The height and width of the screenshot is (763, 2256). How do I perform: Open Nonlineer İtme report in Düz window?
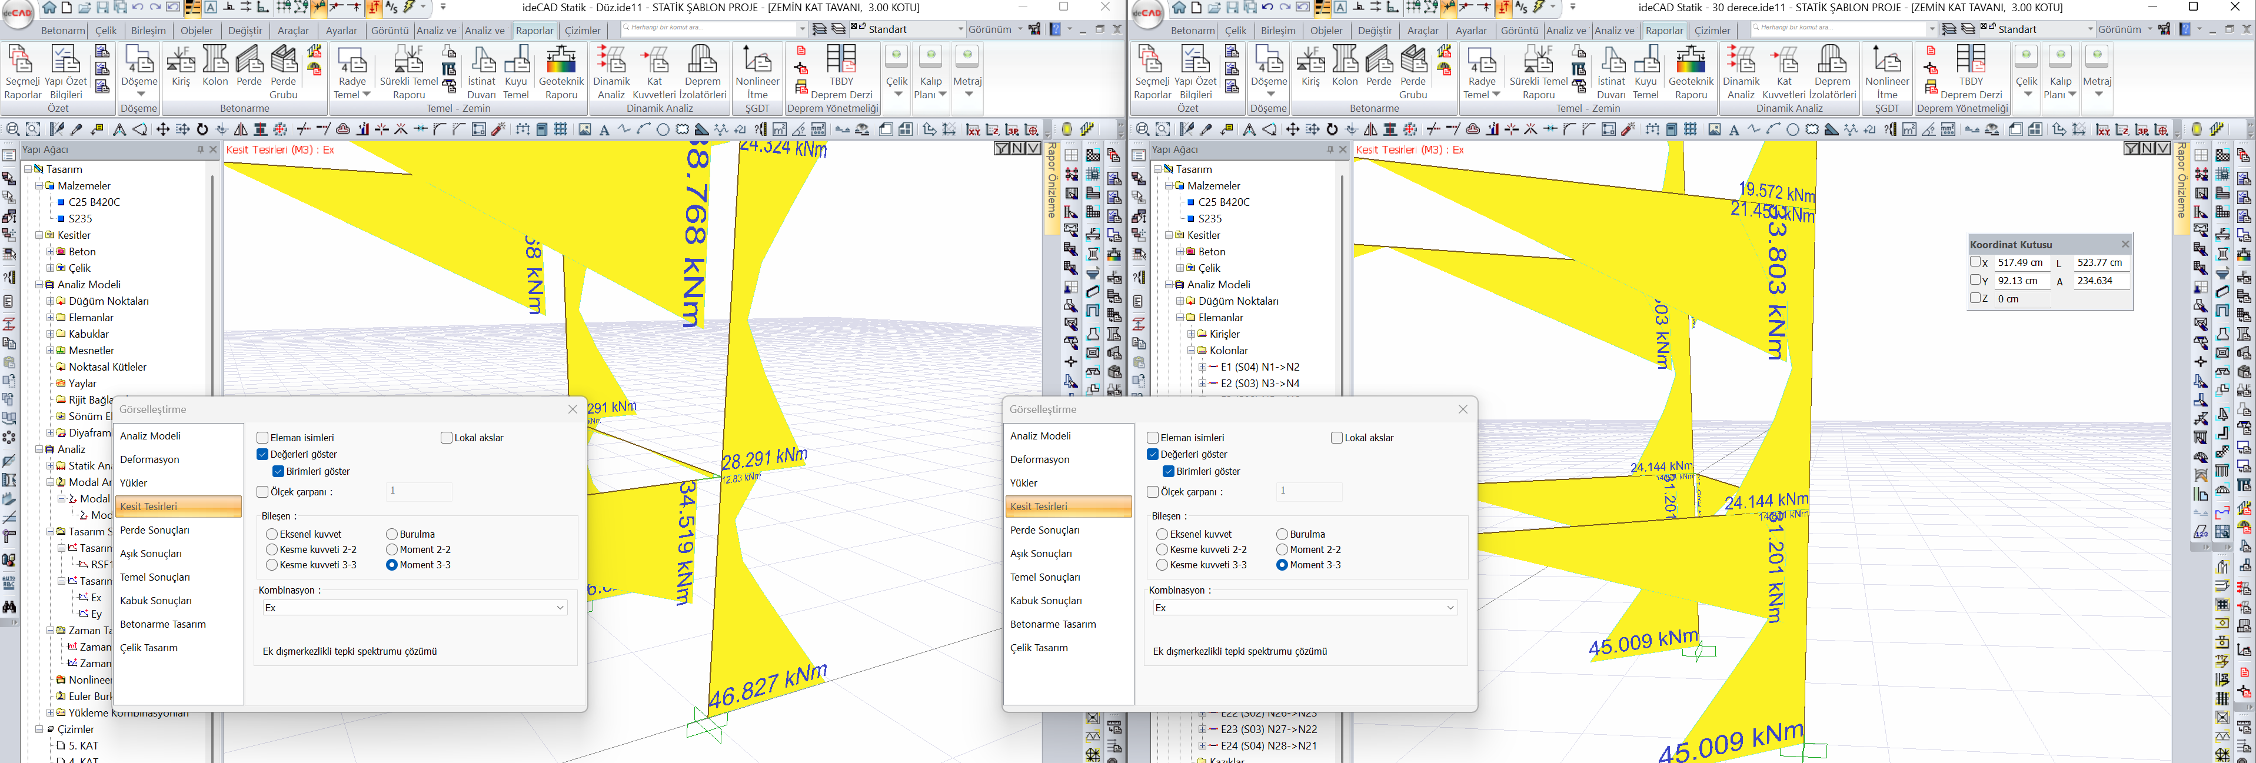[757, 72]
